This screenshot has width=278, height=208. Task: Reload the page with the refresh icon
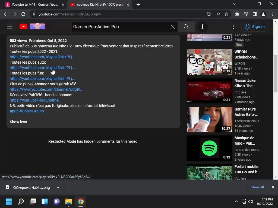coord(23,14)
